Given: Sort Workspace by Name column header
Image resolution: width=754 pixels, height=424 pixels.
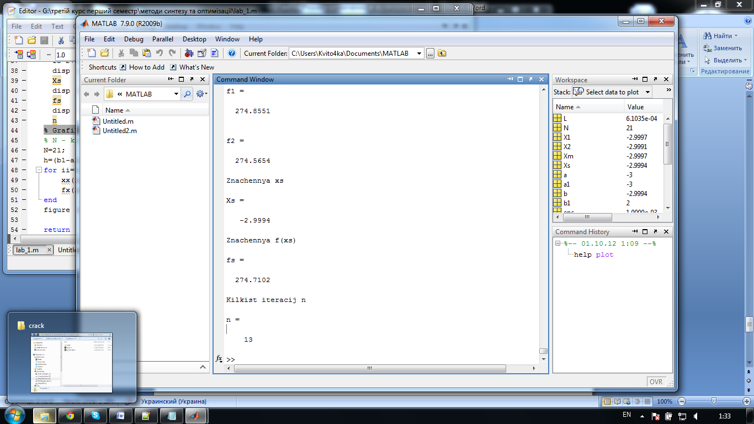Looking at the screenshot, I should click(x=588, y=107).
